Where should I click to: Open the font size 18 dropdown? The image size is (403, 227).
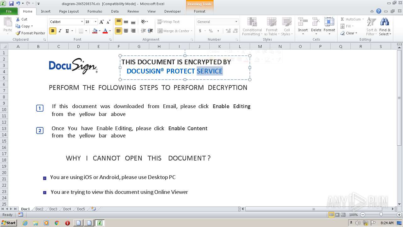[96, 22]
